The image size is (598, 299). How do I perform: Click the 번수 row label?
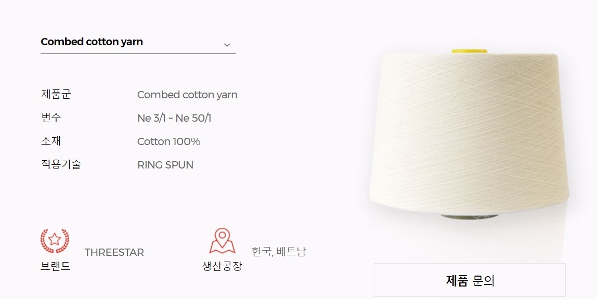coord(51,118)
